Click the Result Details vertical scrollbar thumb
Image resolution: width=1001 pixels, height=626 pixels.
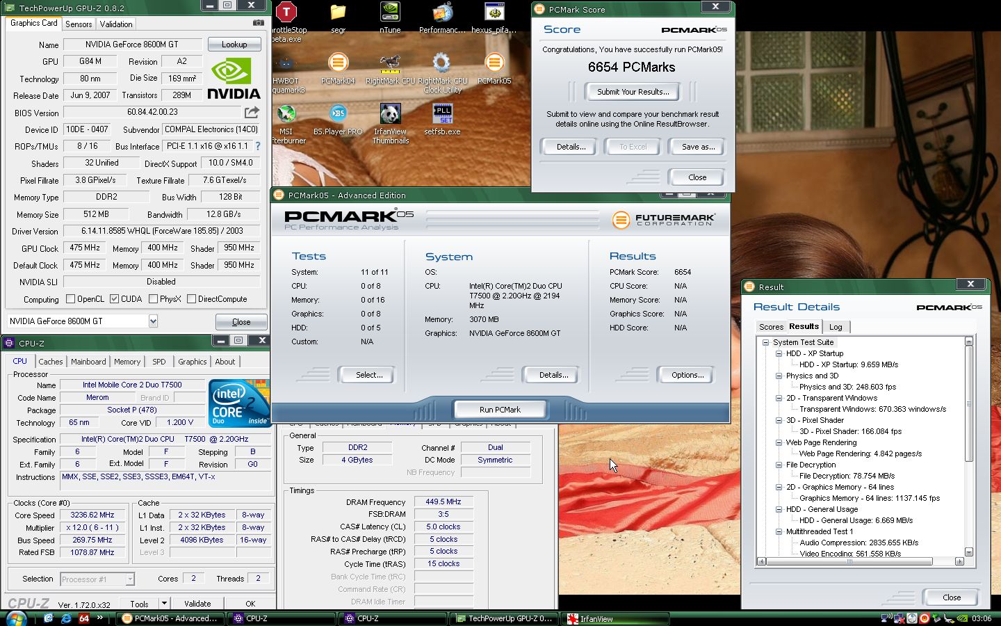[x=969, y=403]
